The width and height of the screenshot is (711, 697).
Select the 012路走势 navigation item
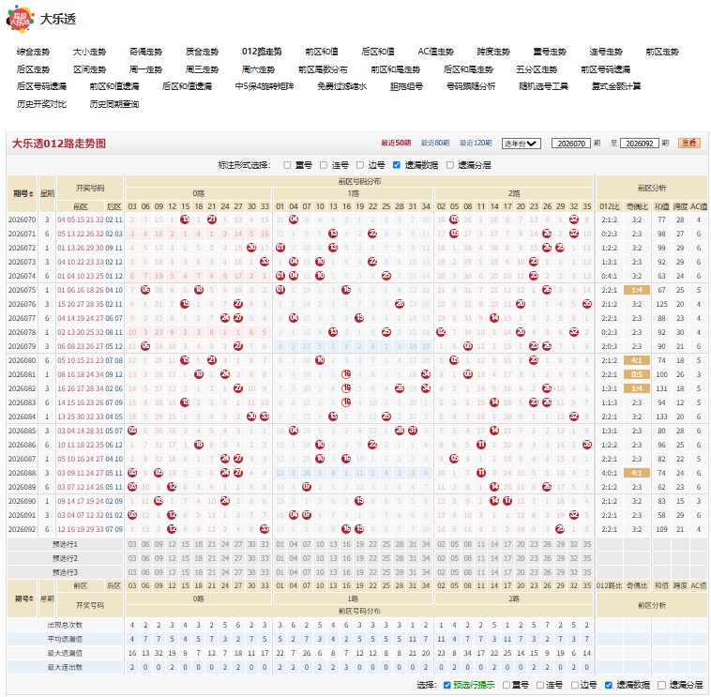(x=262, y=52)
